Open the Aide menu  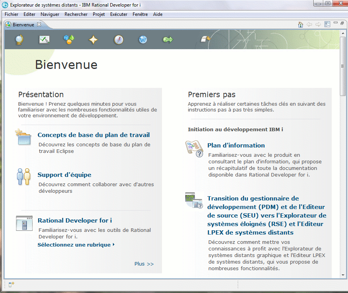coord(158,14)
